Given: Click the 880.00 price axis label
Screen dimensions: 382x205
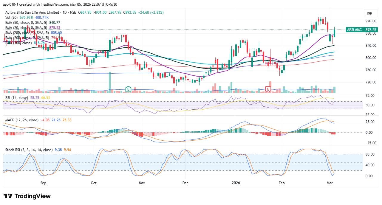Looking at the screenshot, I should point(371,33).
